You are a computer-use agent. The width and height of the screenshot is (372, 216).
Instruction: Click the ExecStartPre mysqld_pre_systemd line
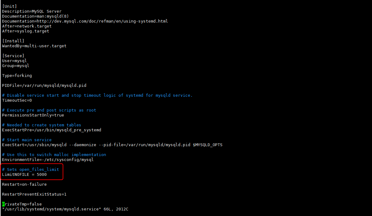52,130
